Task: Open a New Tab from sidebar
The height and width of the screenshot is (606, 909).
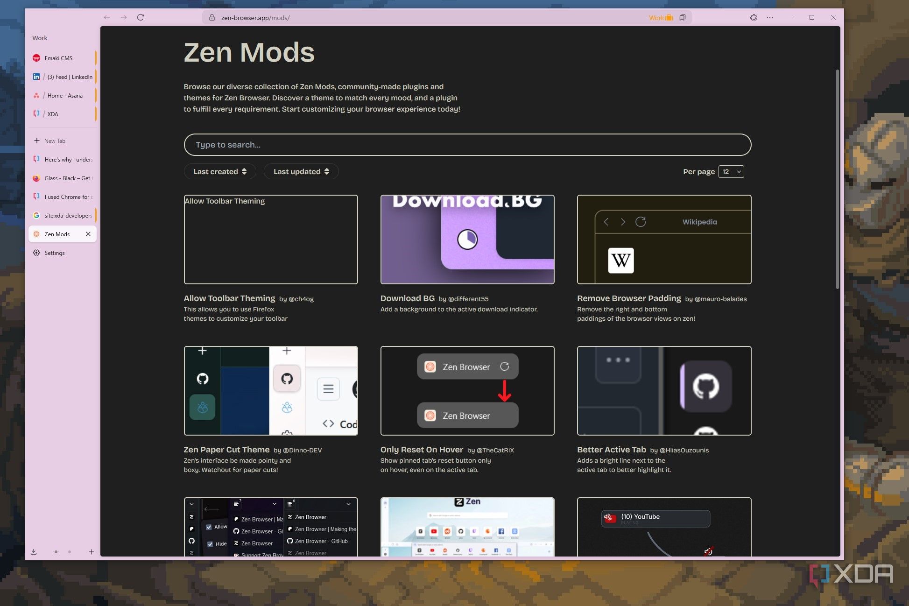Action: pos(55,141)
